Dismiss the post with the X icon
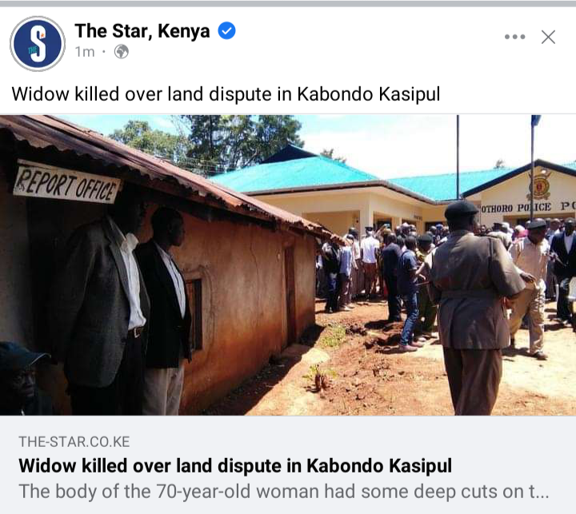576x514 pixels. (x=548, y=37)
